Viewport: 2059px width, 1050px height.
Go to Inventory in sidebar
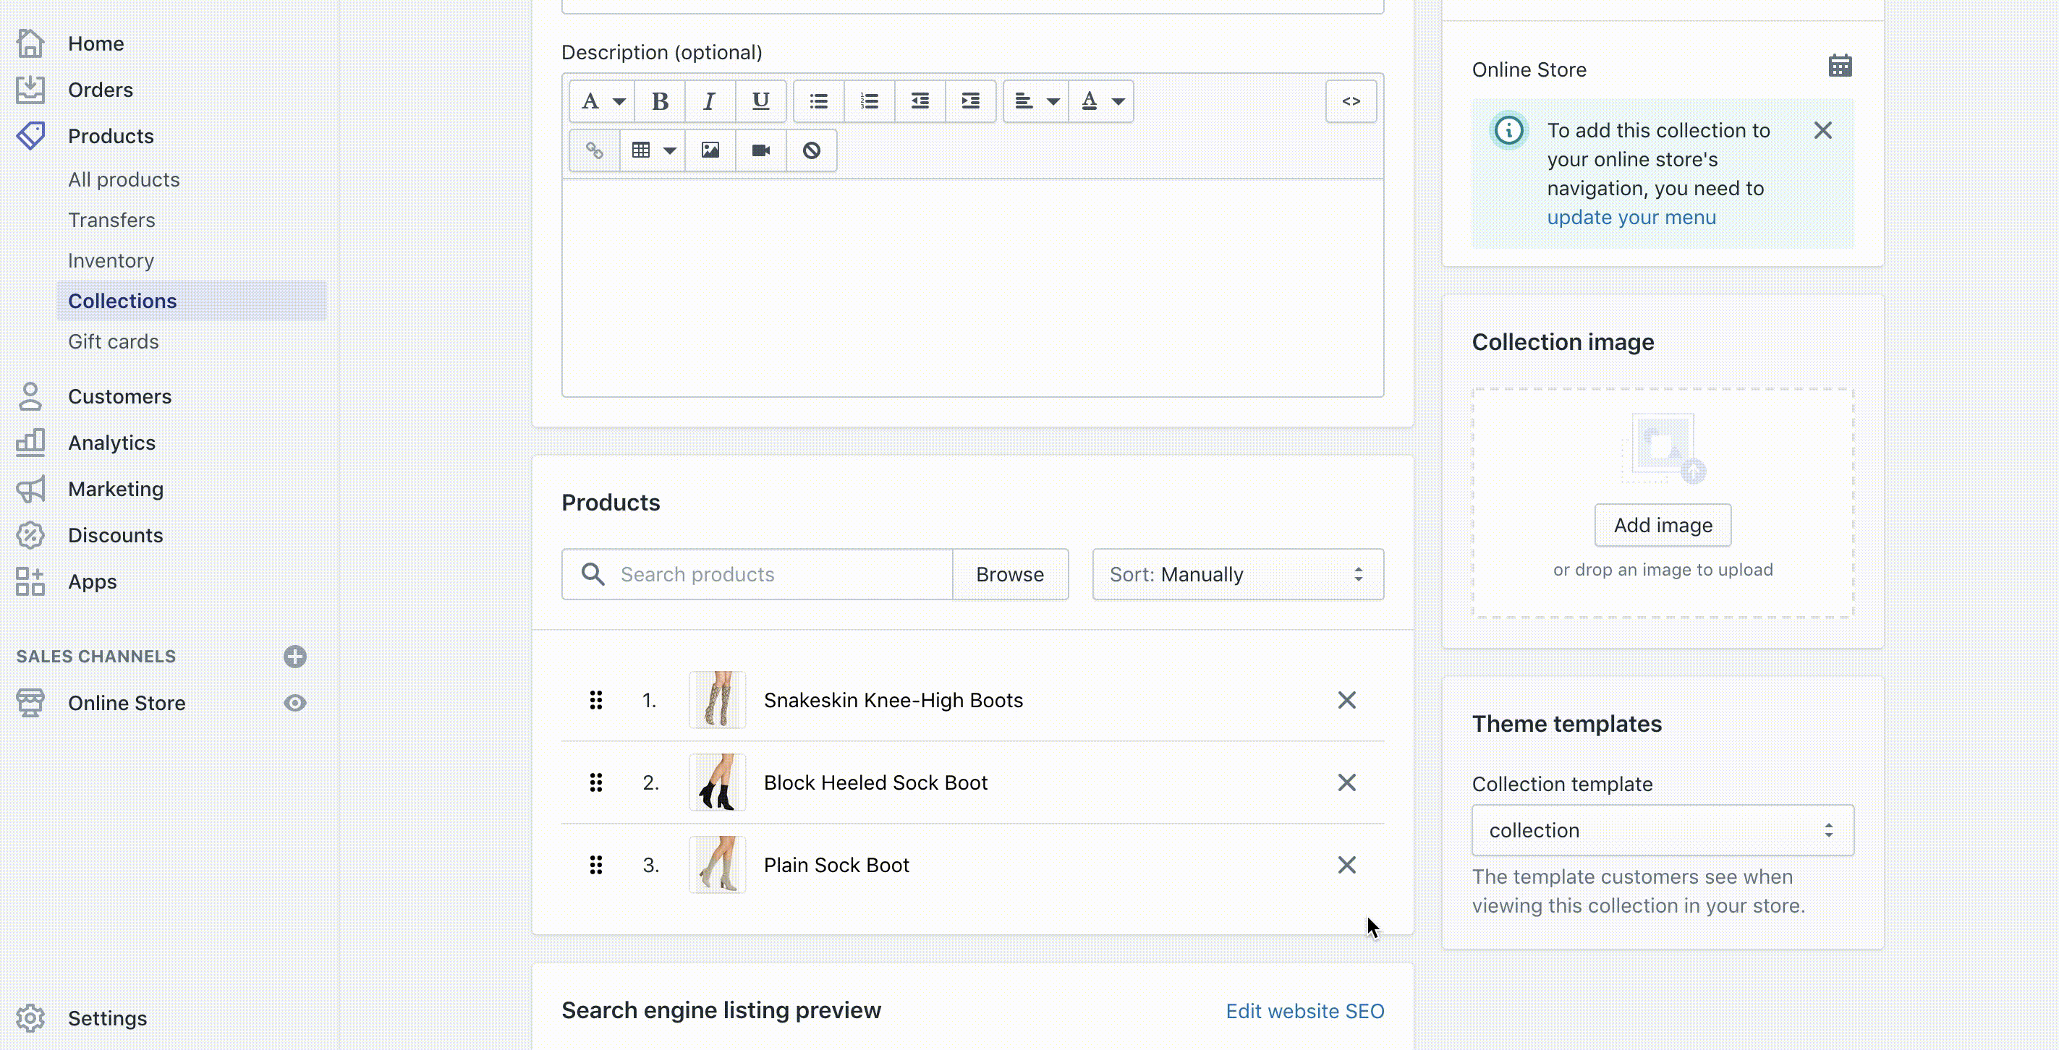click(x=111, y=260)
